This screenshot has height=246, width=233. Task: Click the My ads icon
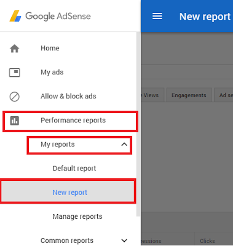point(15,73)
